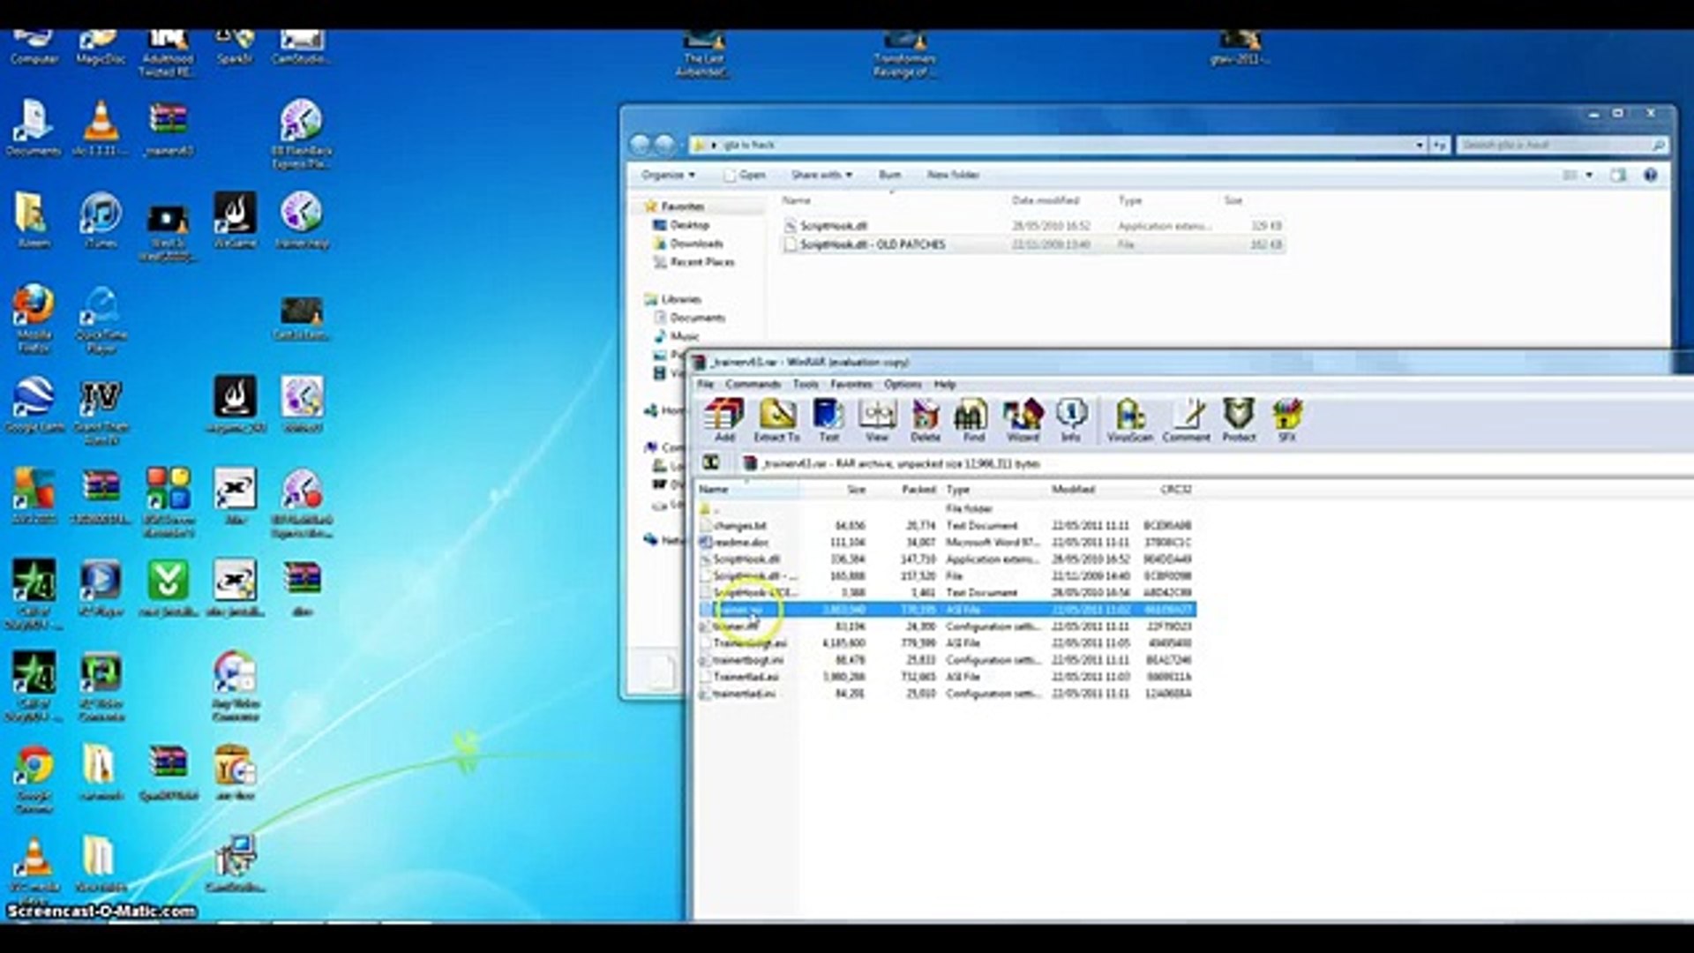Viewport: 1694px width, 953px height.
Task: Click the VirusScan toolbar icon
Action: click(1130, 420)
